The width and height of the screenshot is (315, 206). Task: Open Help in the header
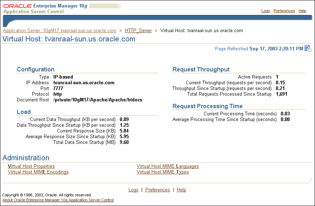(x=302, y=11)
